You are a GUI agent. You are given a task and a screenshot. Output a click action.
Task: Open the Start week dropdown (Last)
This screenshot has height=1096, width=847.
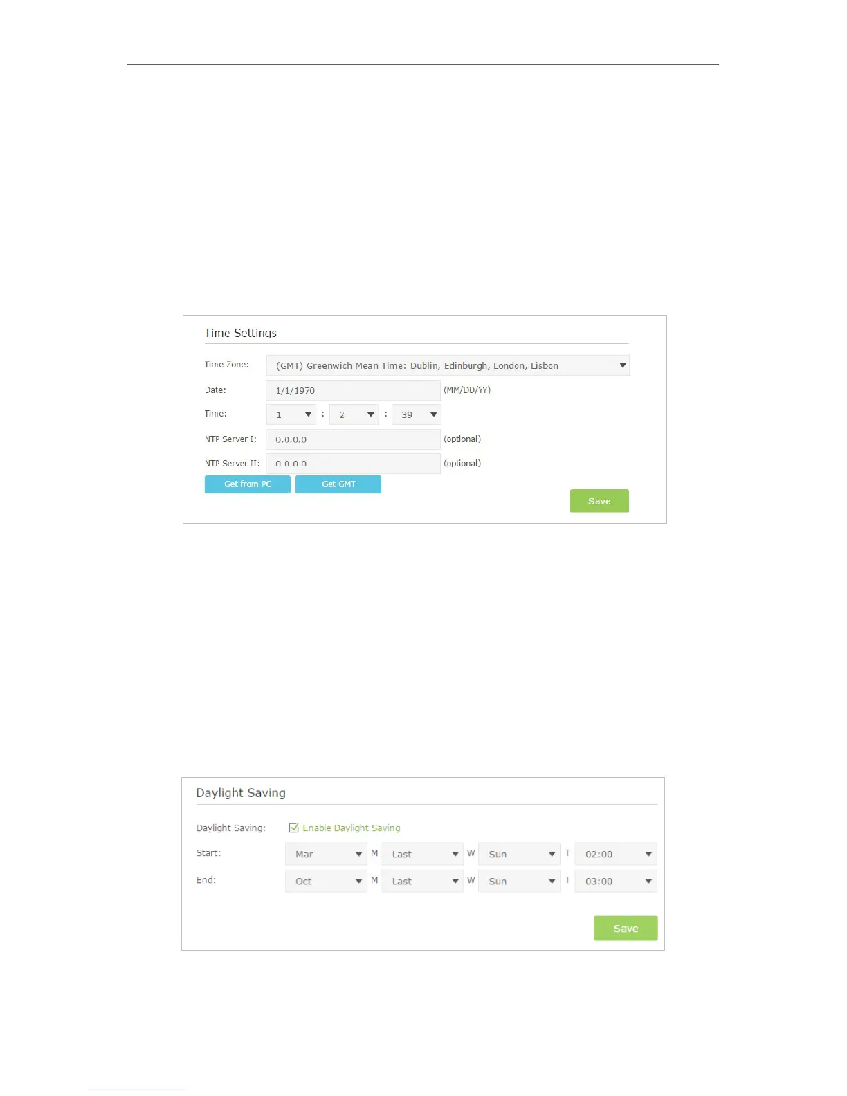pos(422,854)
